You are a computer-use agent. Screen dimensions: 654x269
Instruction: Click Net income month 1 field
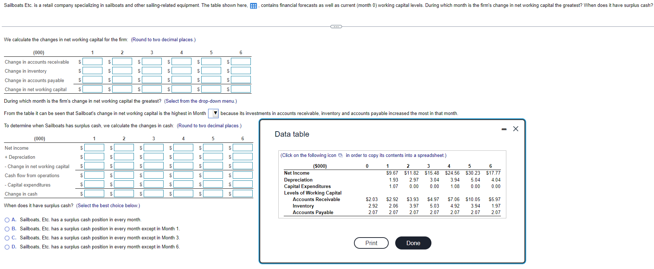(94, 148)
